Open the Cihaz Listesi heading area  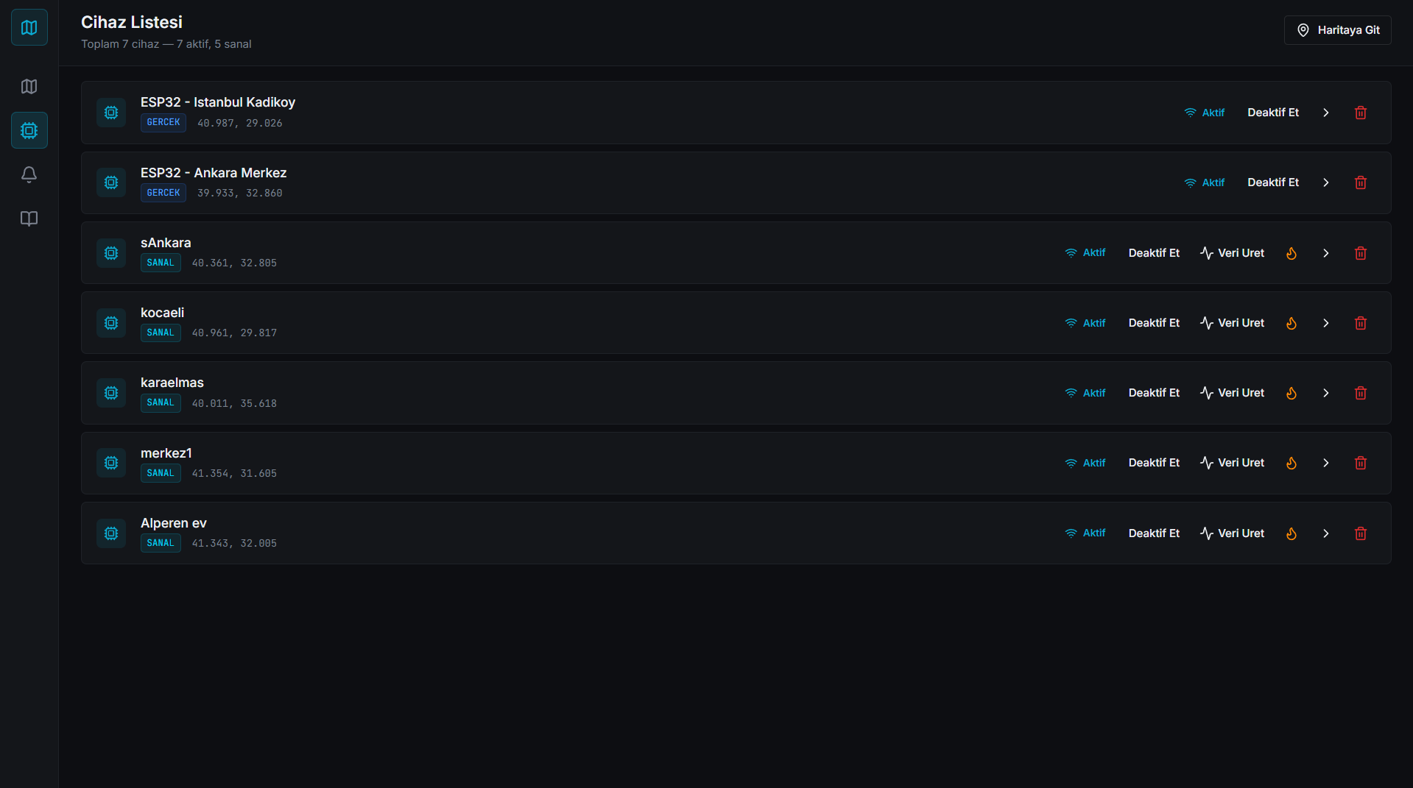click(132, 22)
